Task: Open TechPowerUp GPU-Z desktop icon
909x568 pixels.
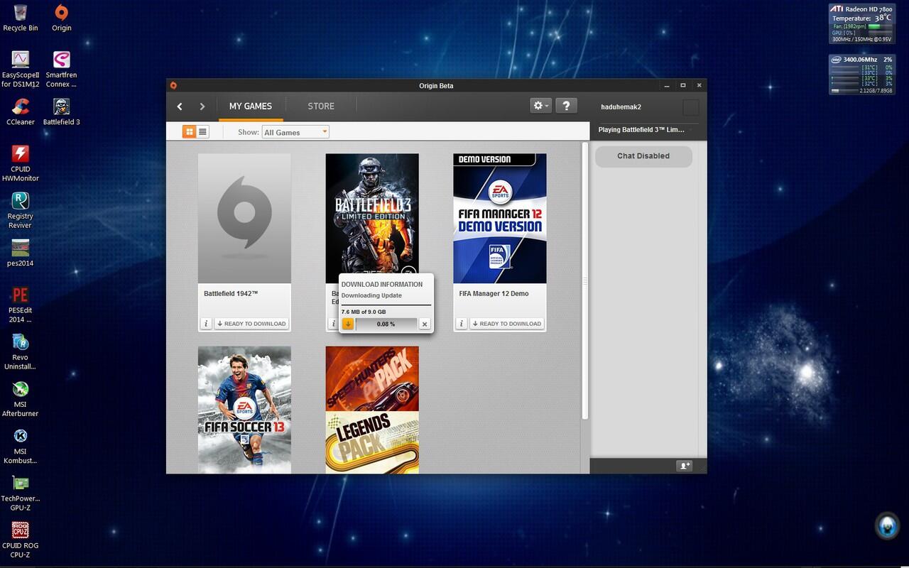Action: tap(21, 493)
